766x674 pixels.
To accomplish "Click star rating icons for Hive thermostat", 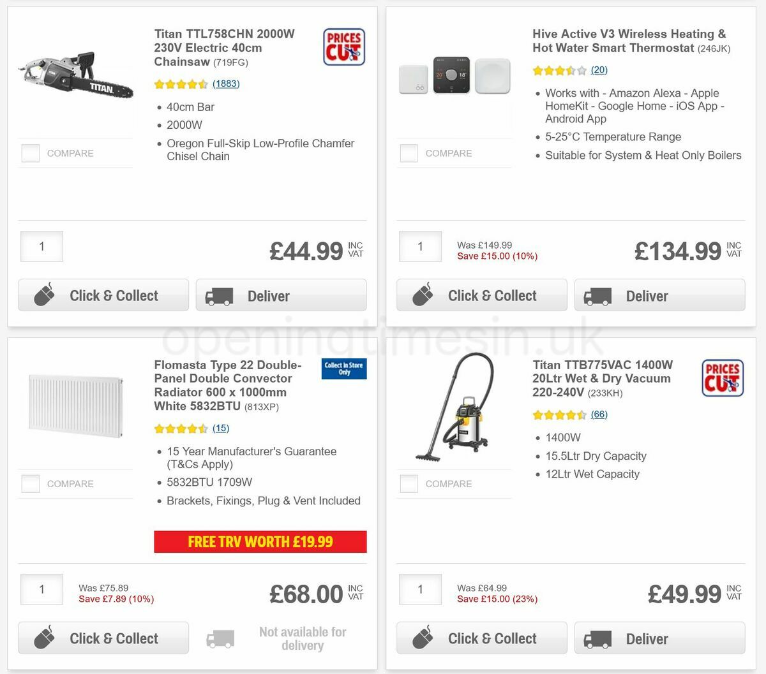I will click(x=560, y=70).
